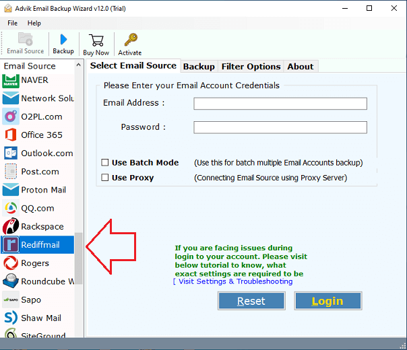Switch to the Select Email Source tab
The image size is (407, 350).
click(x=133, y=65)
